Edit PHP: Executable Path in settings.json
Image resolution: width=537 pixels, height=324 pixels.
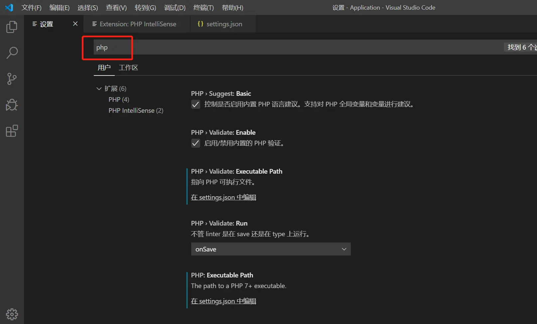pos(223,301)
